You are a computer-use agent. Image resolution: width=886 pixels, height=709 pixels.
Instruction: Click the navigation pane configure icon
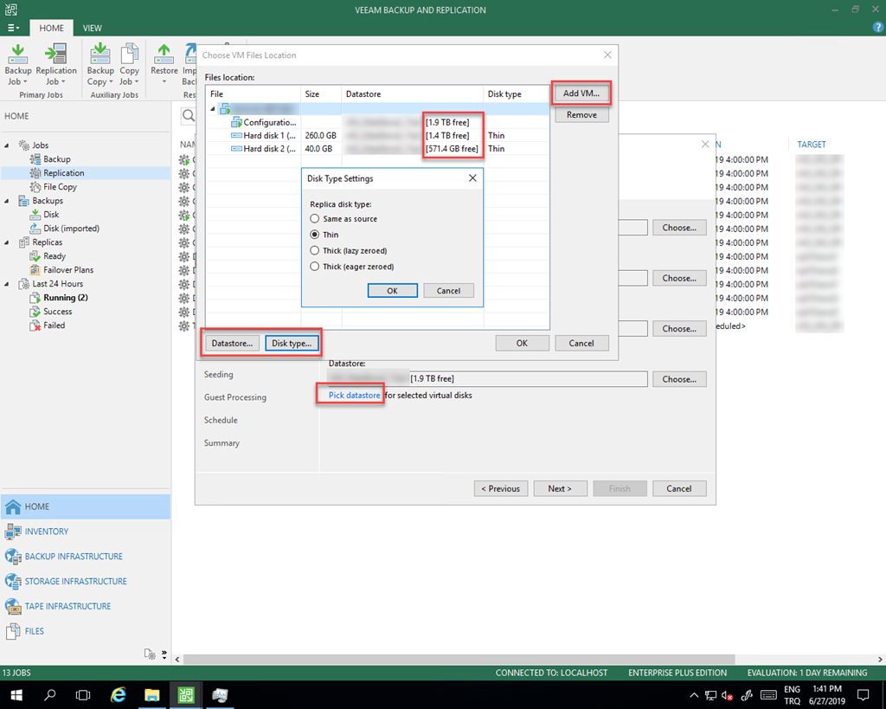pyautogui.click(x=150, y=654)
